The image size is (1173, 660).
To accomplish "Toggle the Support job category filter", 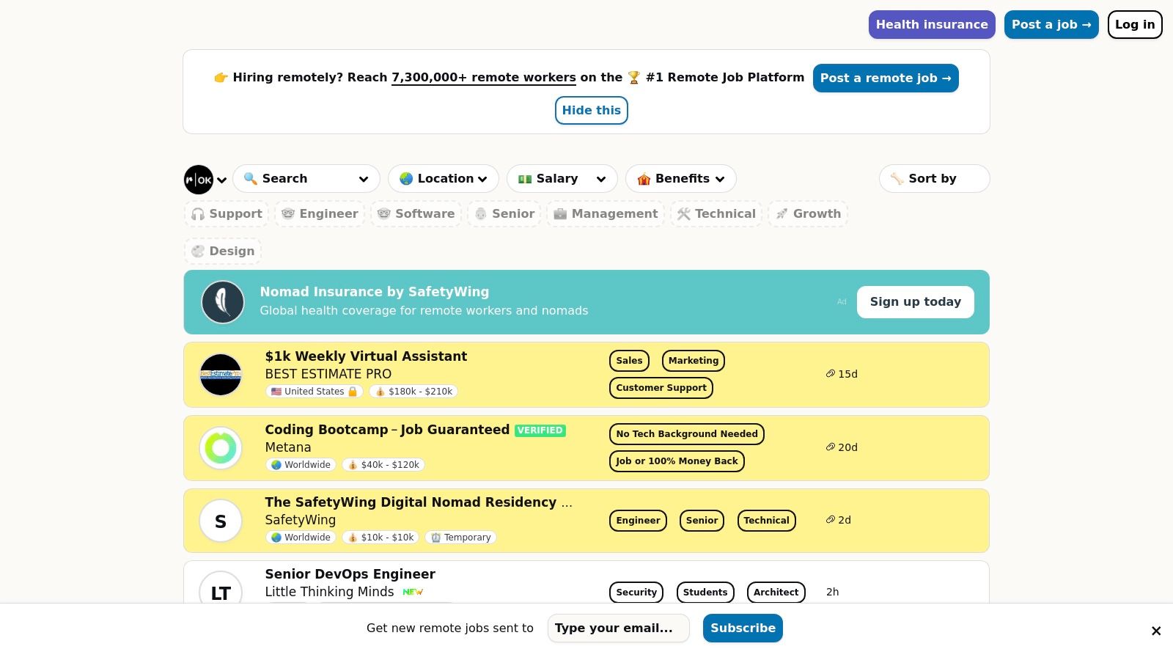I will pyautogui.click(x=227, y=213).
